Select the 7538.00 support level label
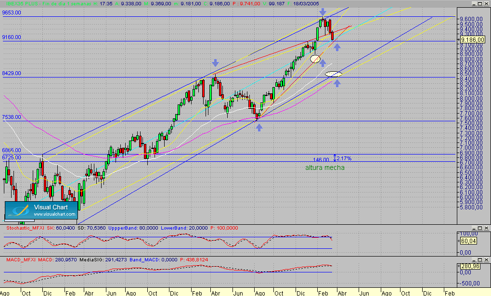The height and width of the screenshot is (296, 491). [x=12, y=117]
